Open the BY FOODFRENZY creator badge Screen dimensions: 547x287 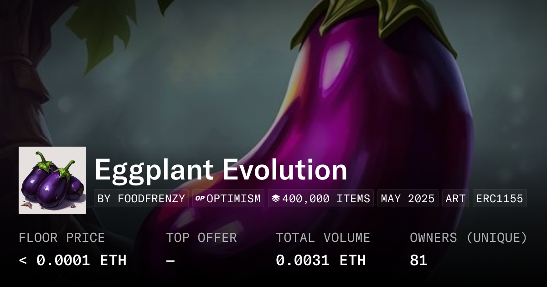point(141,199)
